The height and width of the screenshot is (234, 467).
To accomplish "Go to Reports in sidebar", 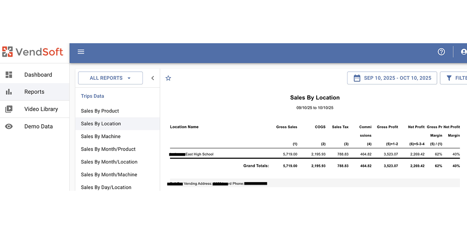I will [34, 92].
